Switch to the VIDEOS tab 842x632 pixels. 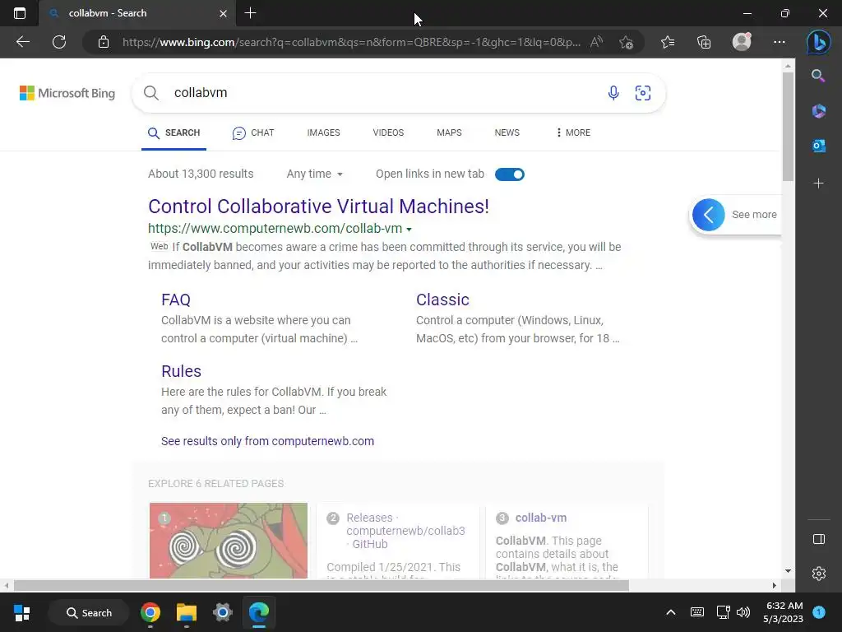click(x=388, y=132)
